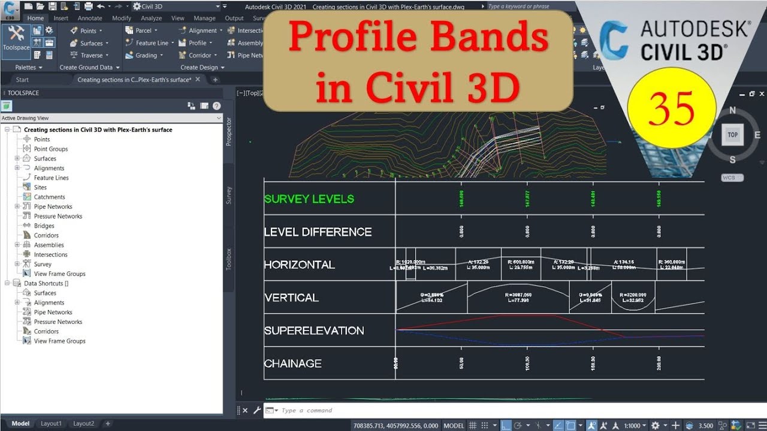Click the Parcel tool icon

[129, 31]
